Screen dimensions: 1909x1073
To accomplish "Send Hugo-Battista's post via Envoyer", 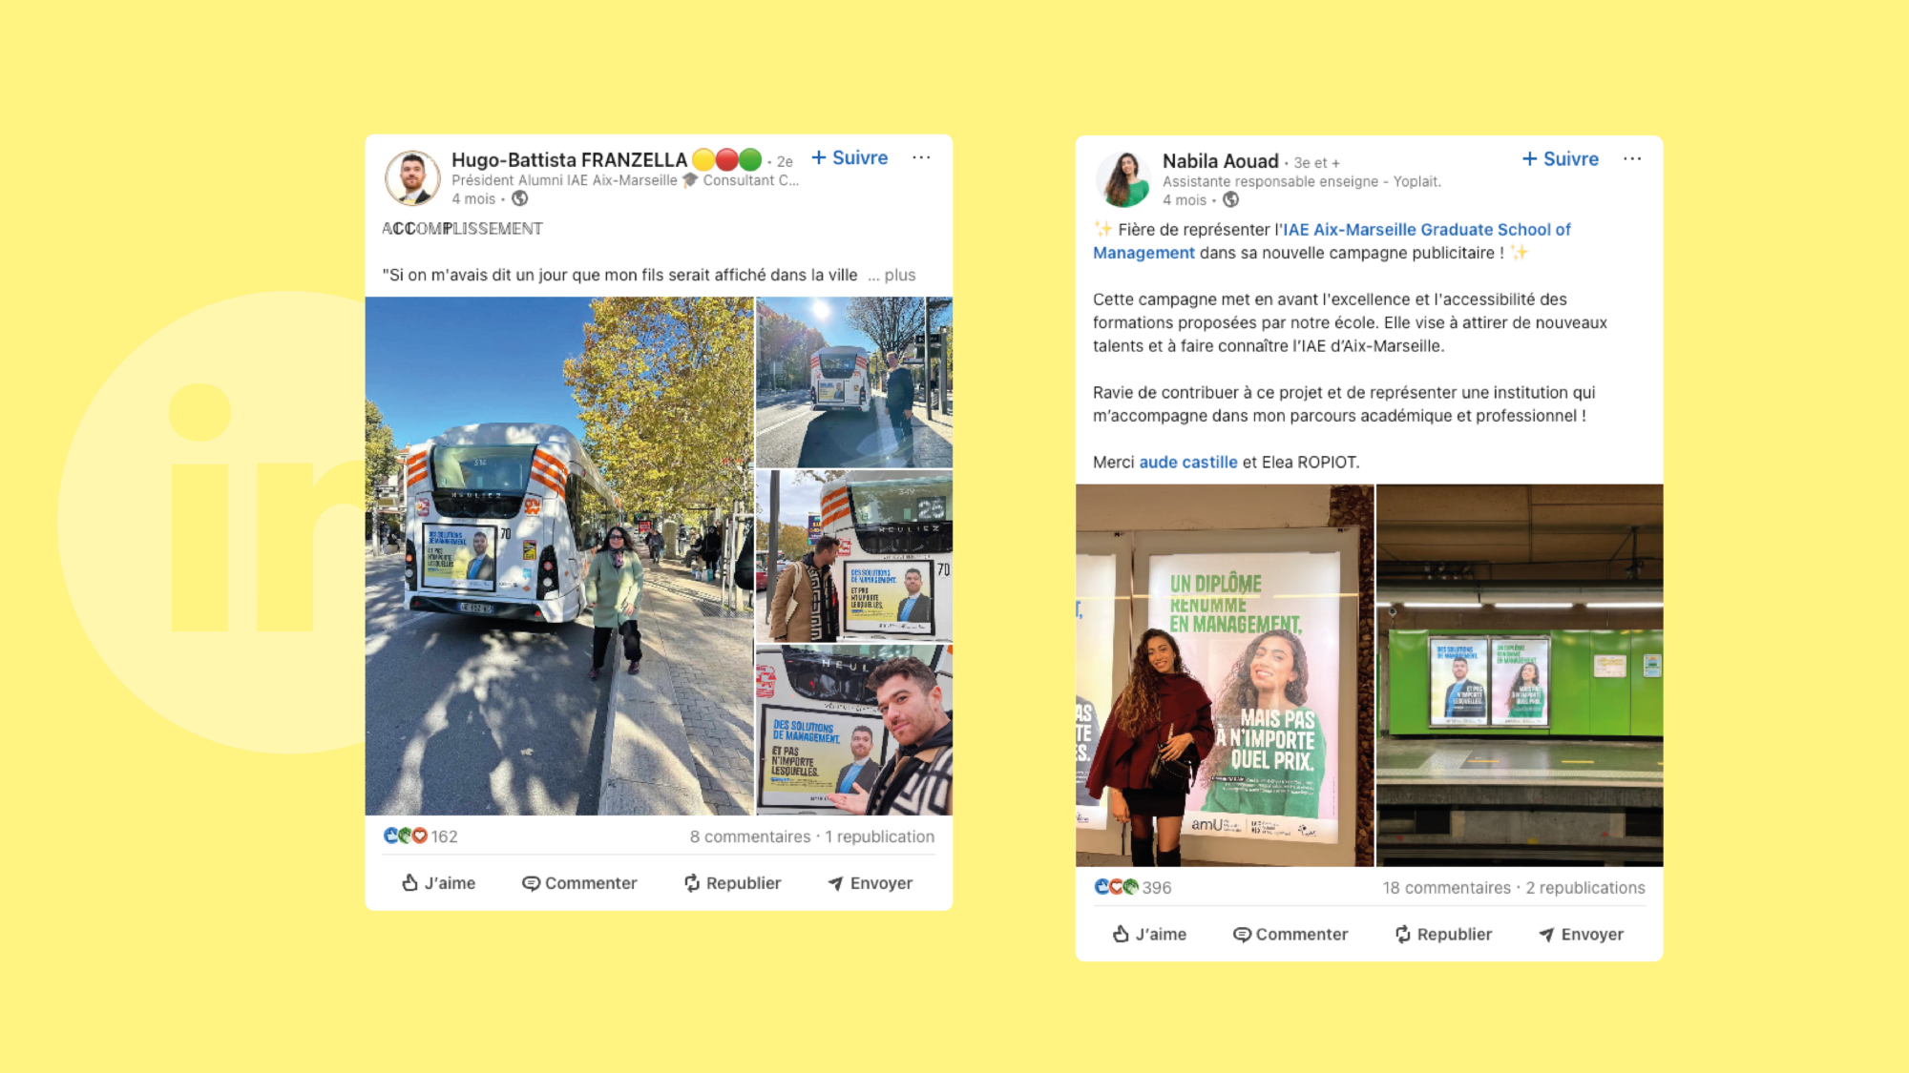I will [x=870, y=883].
